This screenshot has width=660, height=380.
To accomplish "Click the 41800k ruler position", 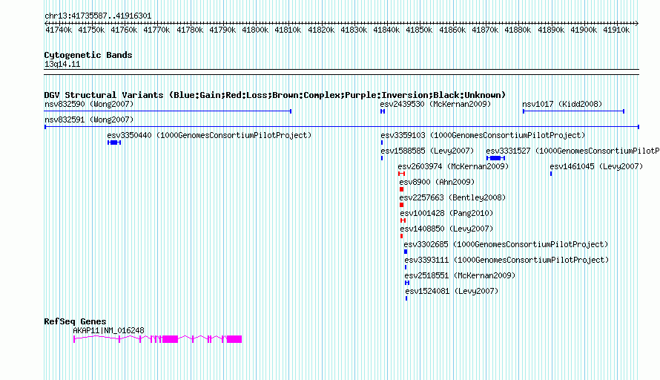I will click(x=255, y=30).
